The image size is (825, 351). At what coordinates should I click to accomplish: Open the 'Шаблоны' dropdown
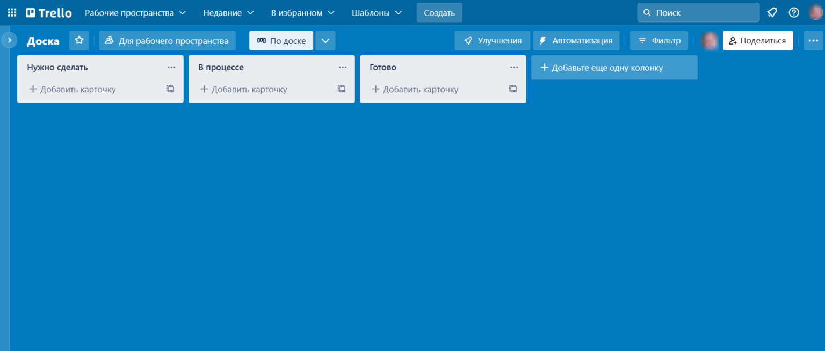pyautogui.click(x=376, y=12)
